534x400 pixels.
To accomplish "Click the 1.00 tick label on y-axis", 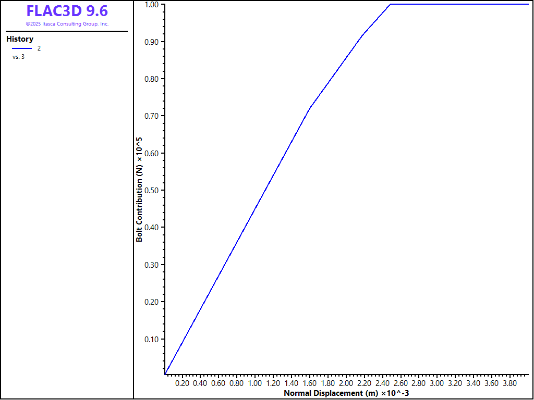I will [151, 5].
